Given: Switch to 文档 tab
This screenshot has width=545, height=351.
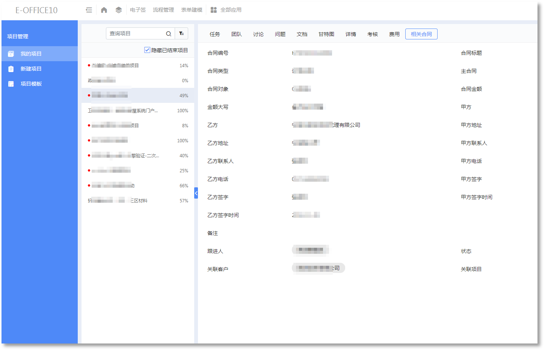Looking at the screenshot, I should (x=302, y=34).
